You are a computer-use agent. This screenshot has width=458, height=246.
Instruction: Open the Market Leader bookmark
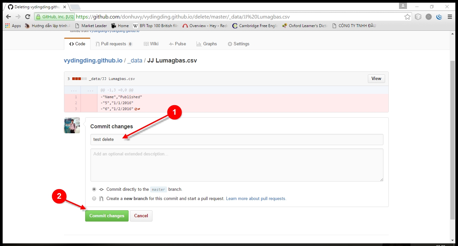pyautogui.click(x=91, y=25)
